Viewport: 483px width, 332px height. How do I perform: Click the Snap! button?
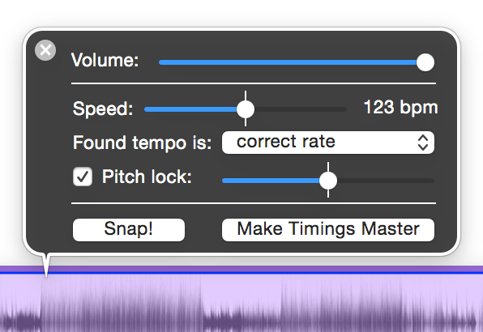coord(129,230)
